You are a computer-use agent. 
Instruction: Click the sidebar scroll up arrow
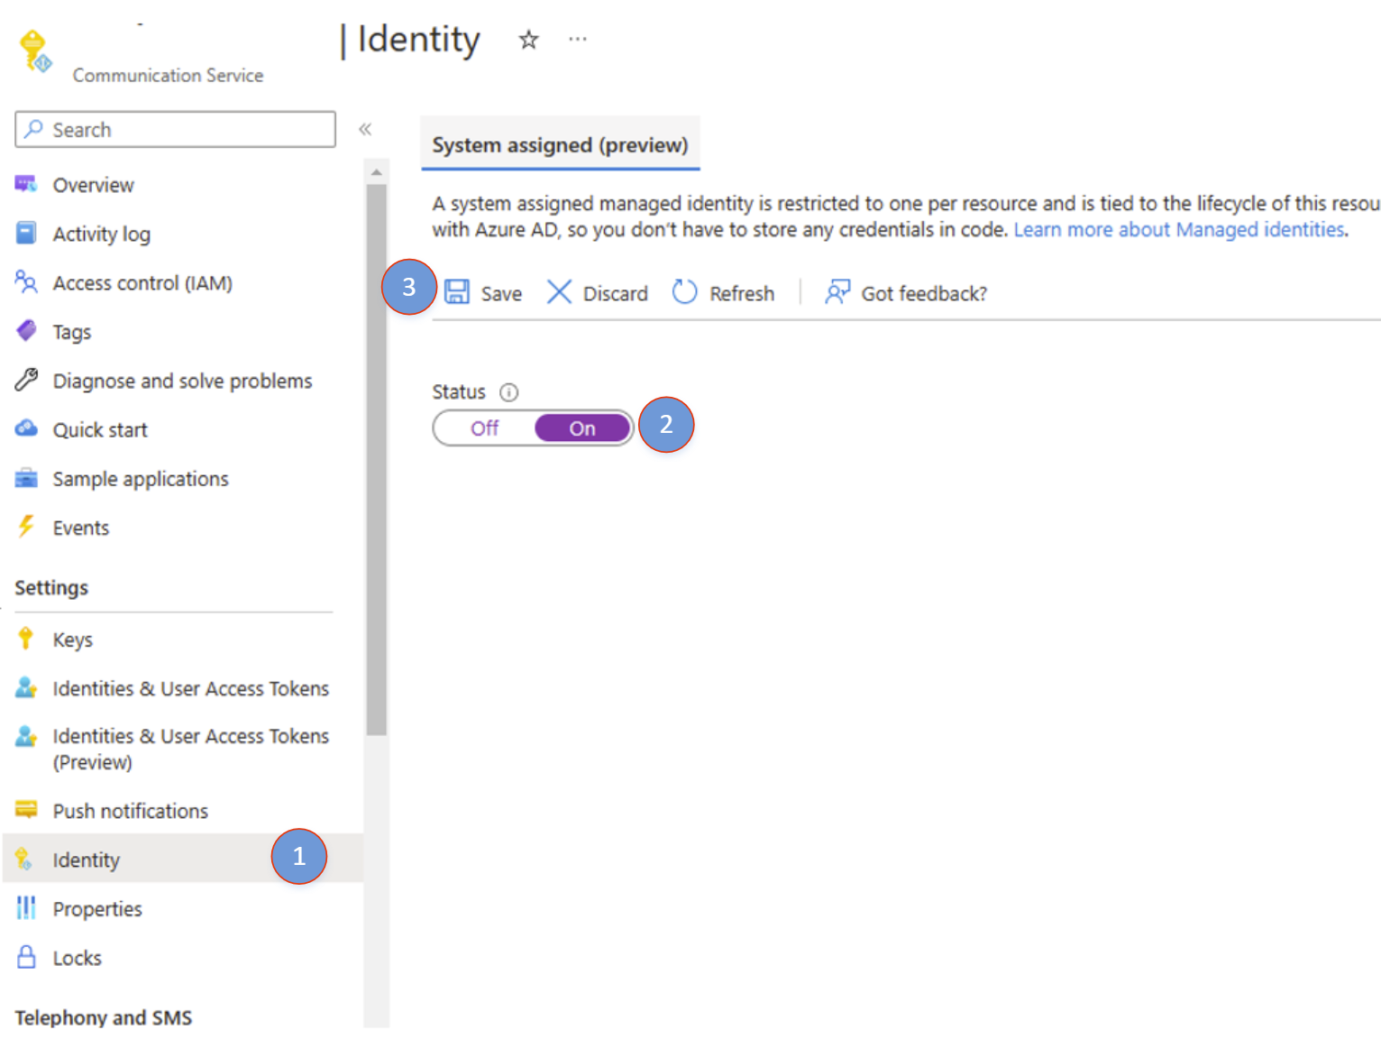tap(377, 171)
